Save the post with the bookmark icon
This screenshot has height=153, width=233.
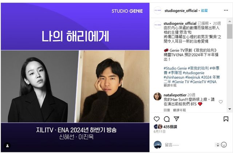(226, 119)
